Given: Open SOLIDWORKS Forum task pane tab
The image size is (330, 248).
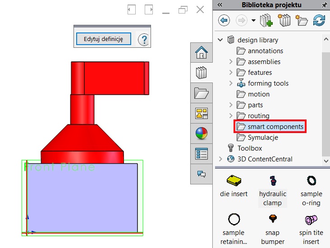Looking at the screenshot, I should click(x=202, y=174).
